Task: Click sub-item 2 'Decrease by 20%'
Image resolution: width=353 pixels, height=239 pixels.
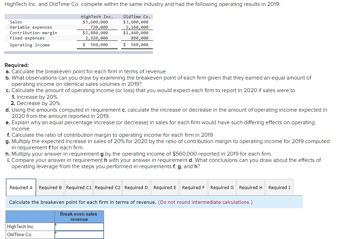Action: 36,103
